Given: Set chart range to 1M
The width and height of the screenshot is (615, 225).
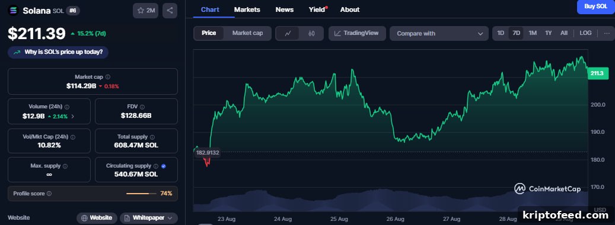Looking at the screenshot, I should click(532, 33).
